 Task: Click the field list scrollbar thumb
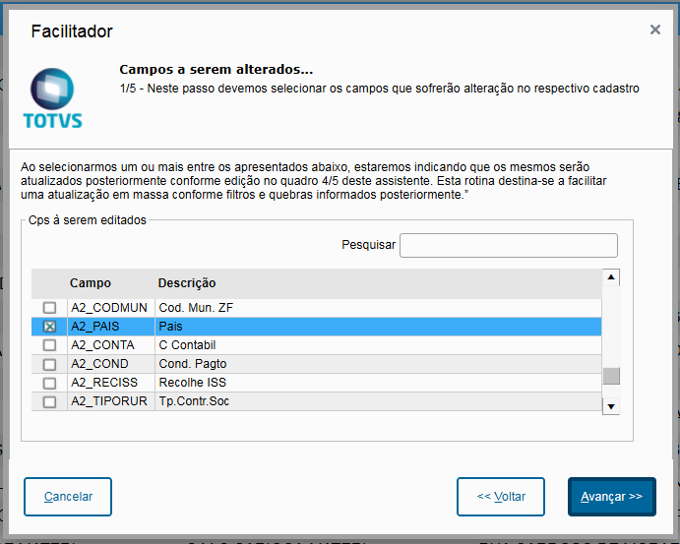(611, 376)
